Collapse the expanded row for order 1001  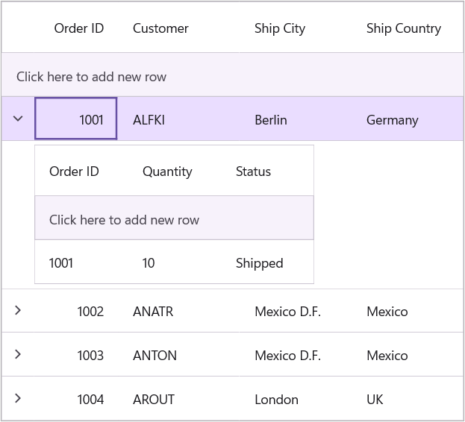click(19, 119)
